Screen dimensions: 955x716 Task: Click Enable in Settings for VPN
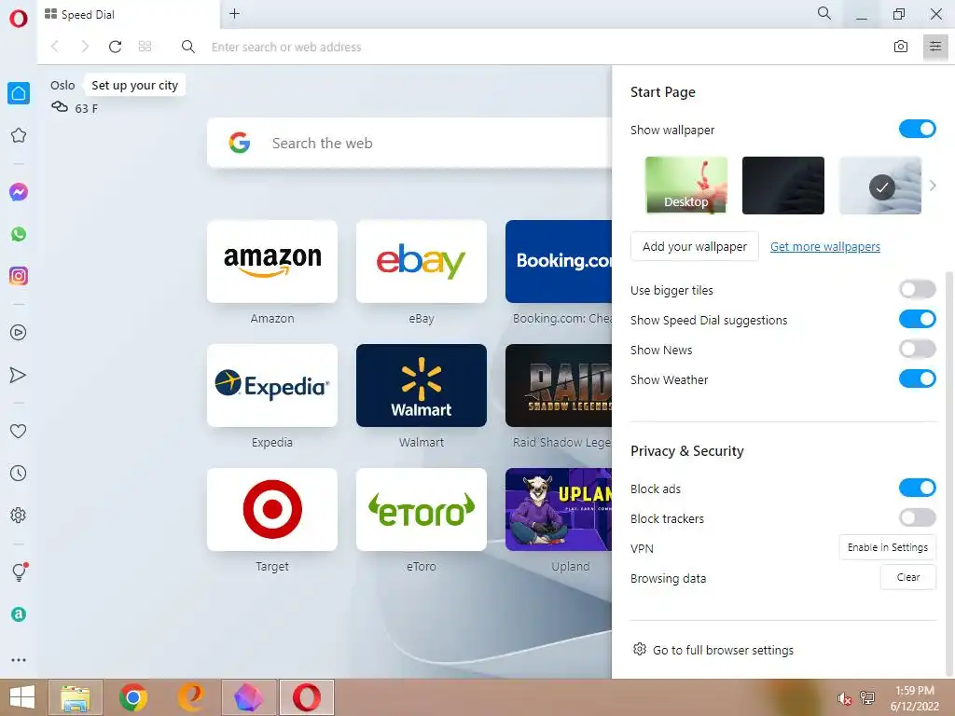[x=888, y=547]
